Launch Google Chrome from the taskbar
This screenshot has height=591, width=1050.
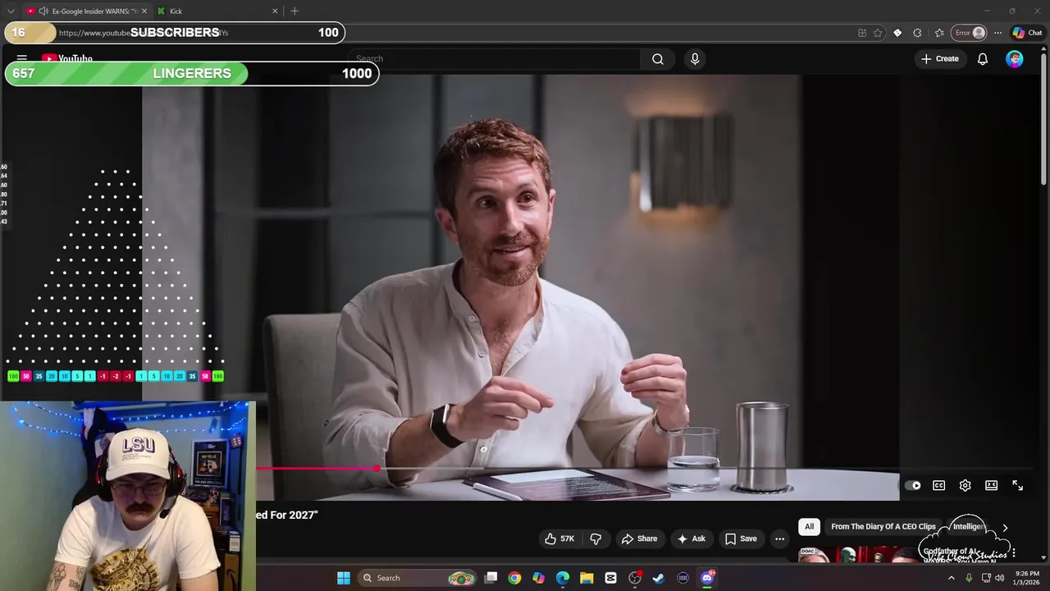click(514, 578)
